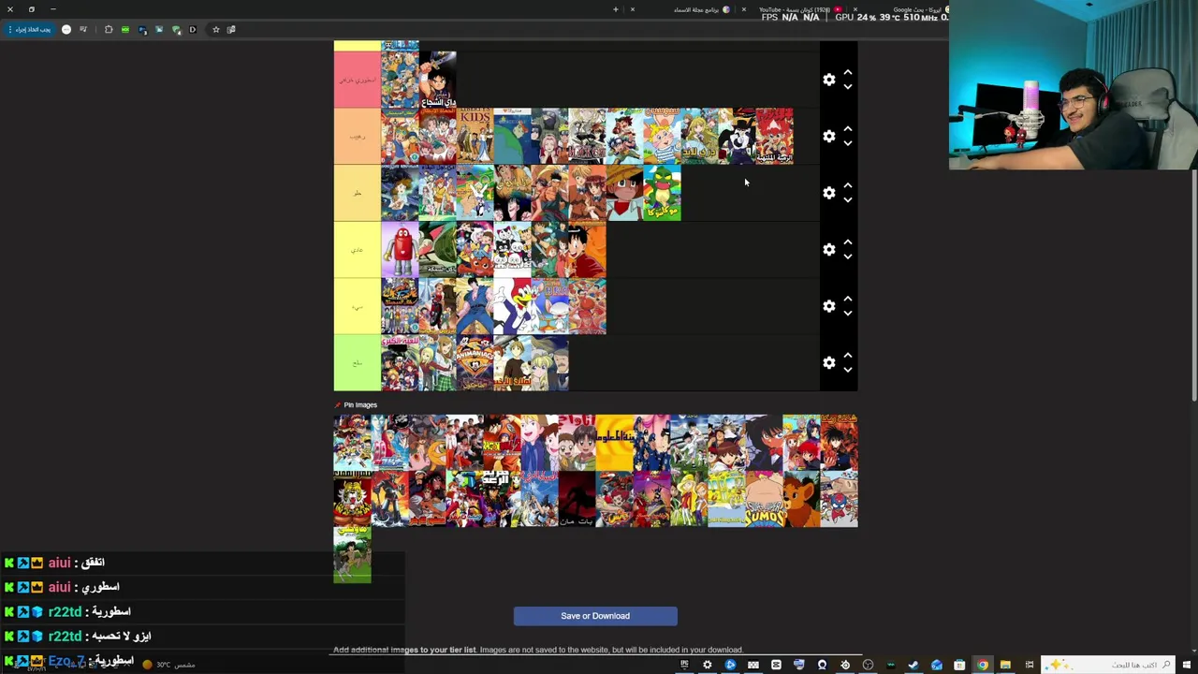Open settings gear of the green frog row

click(829, 193)
